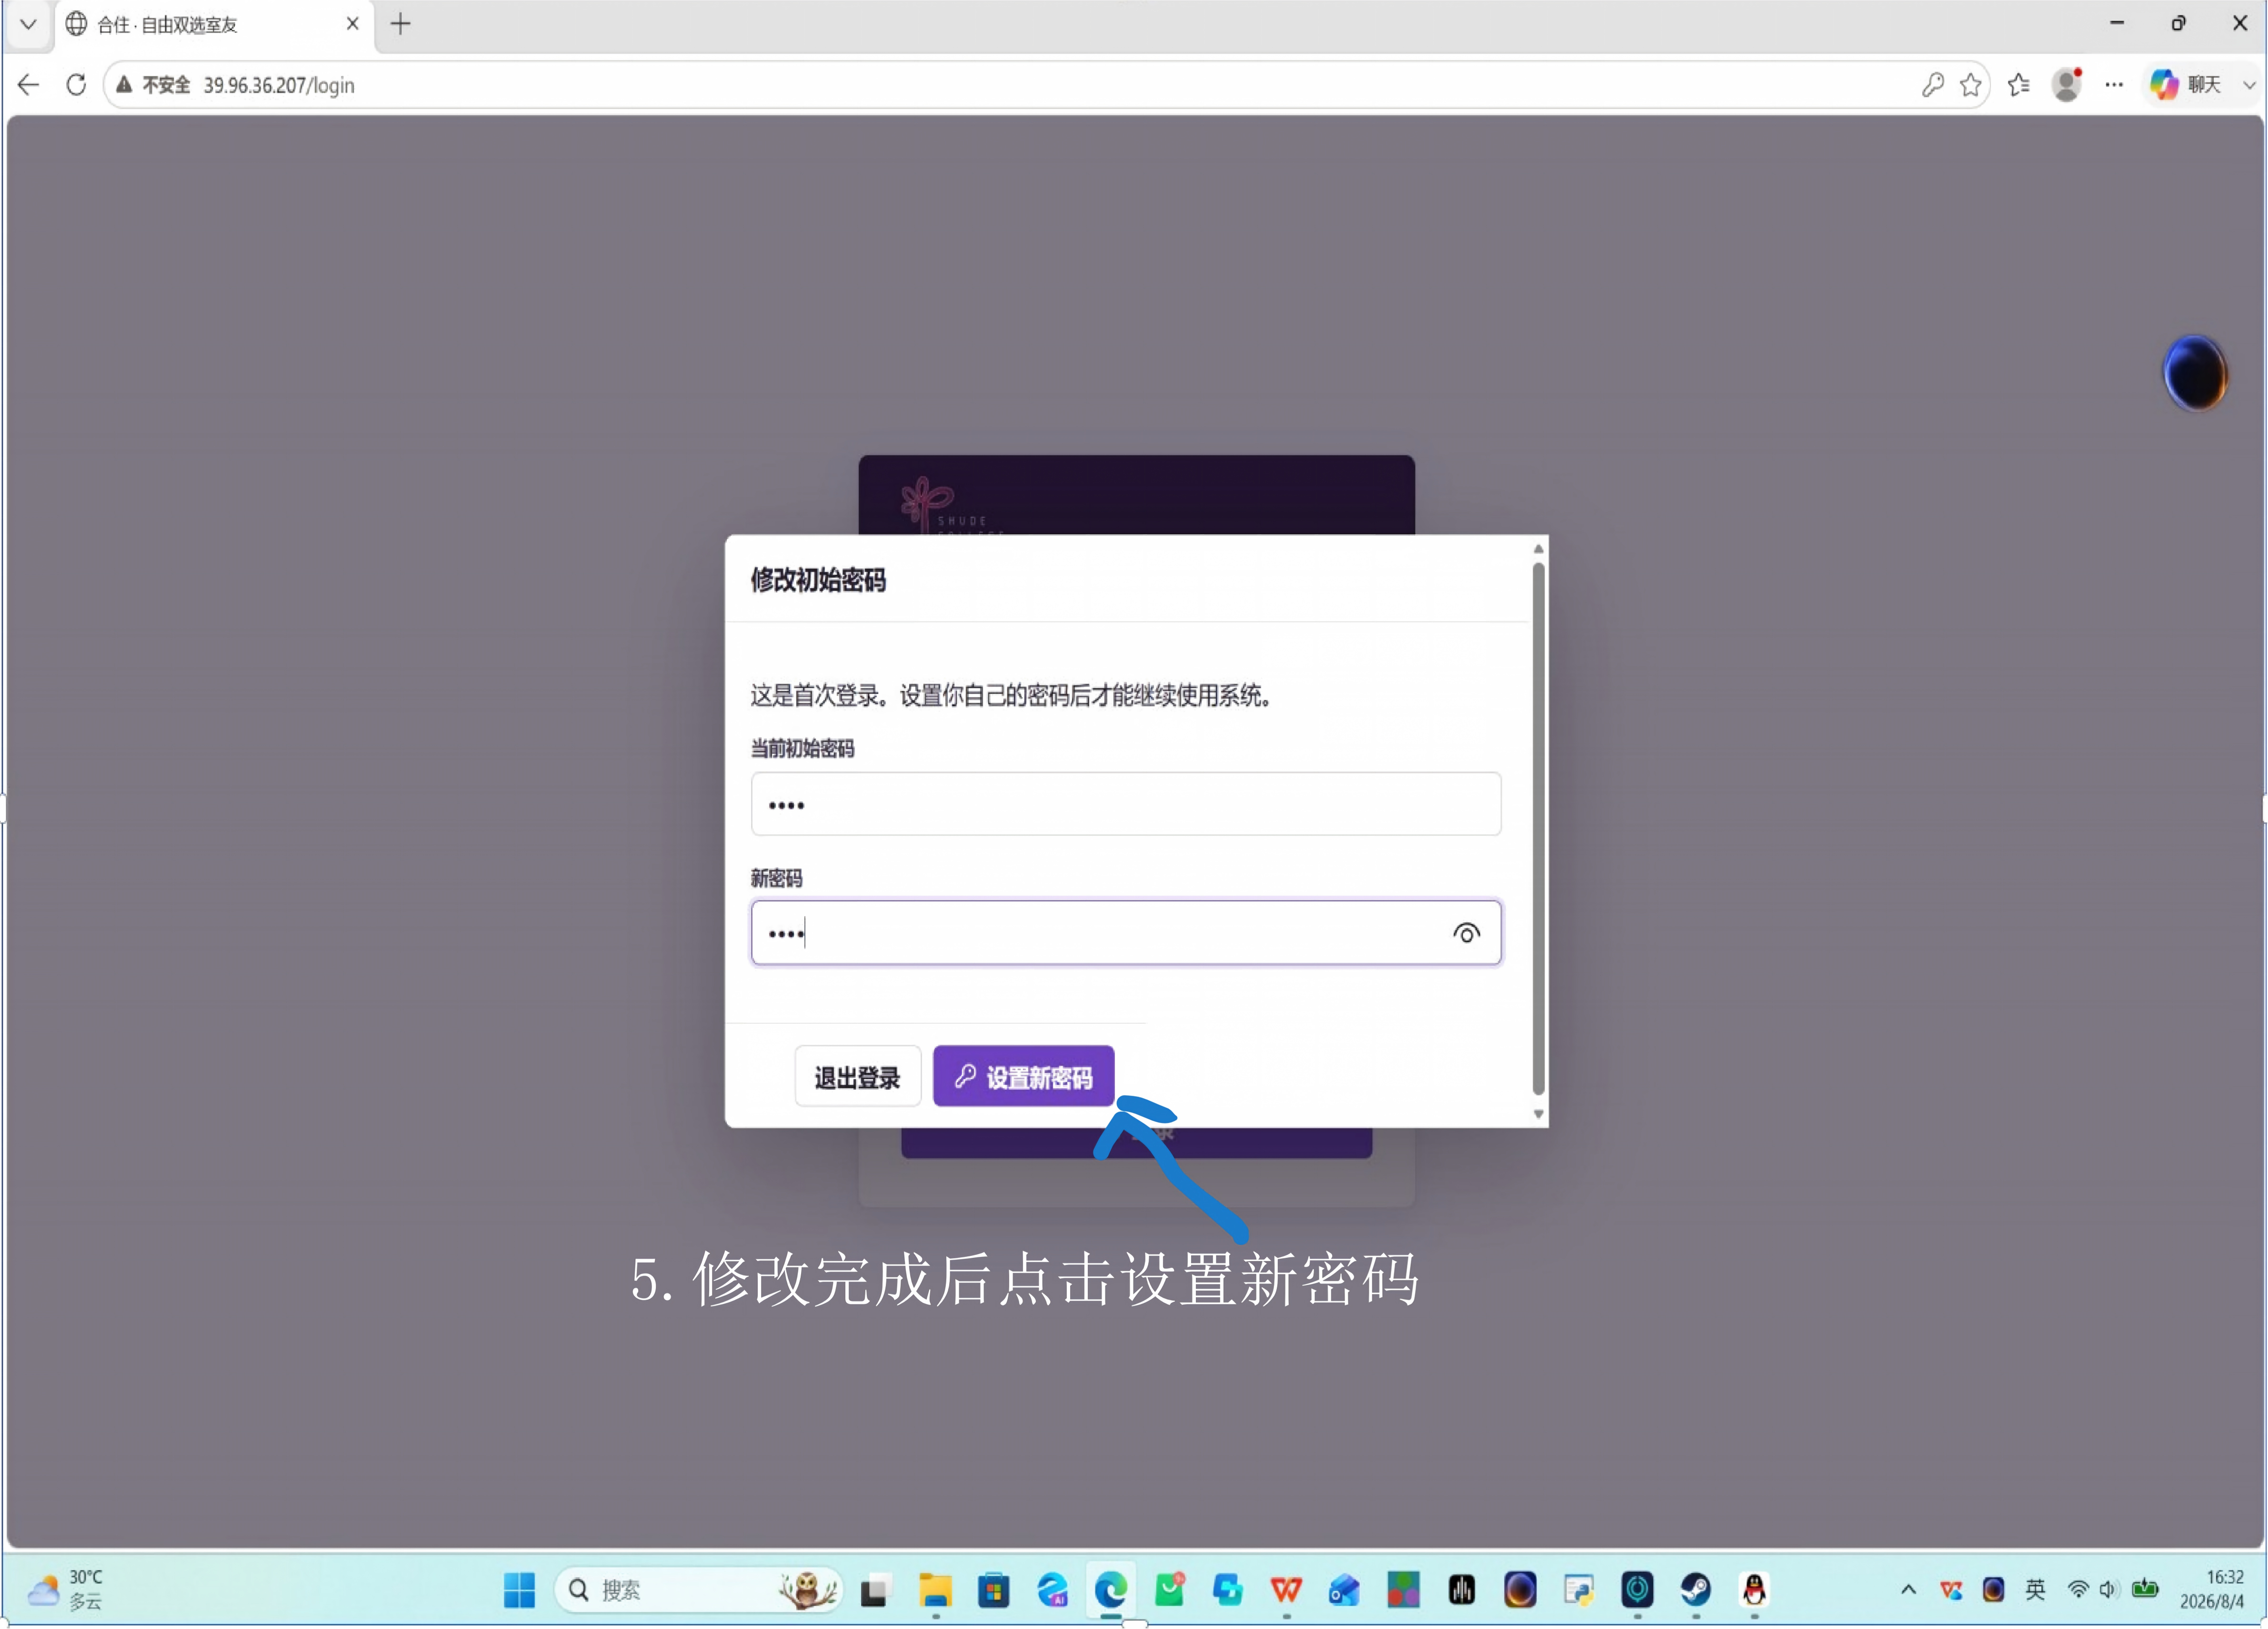The image size is (2268, 1629).
Task: Reload the page with refresh icon
Action: [x=76, y=85]
